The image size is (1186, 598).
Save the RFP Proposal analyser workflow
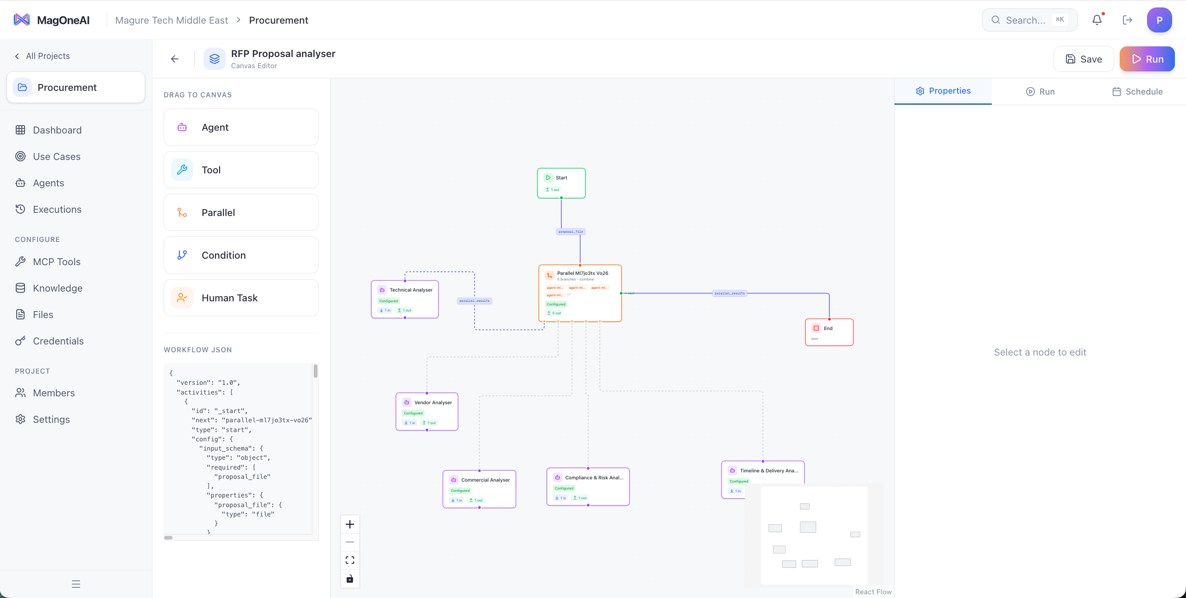[1083, 59]
